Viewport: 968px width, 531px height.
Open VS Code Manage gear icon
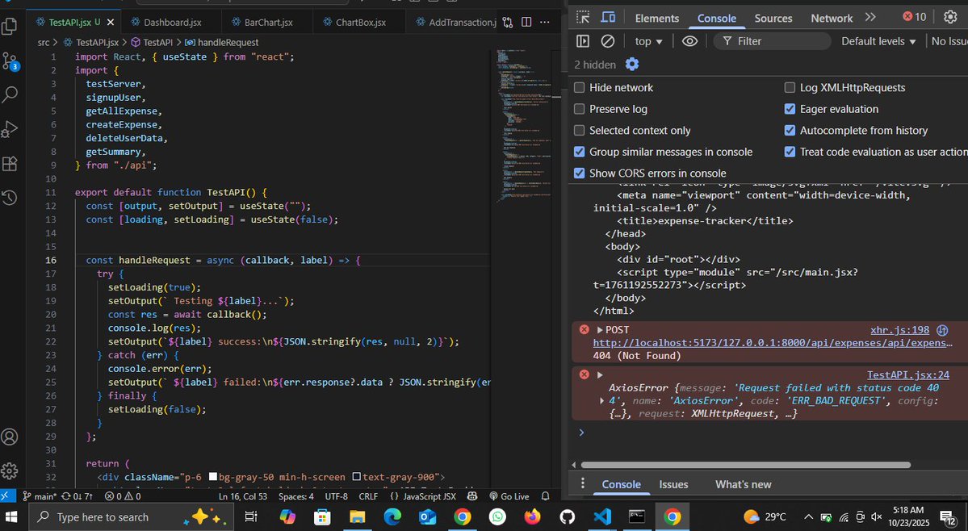point(9,471)
